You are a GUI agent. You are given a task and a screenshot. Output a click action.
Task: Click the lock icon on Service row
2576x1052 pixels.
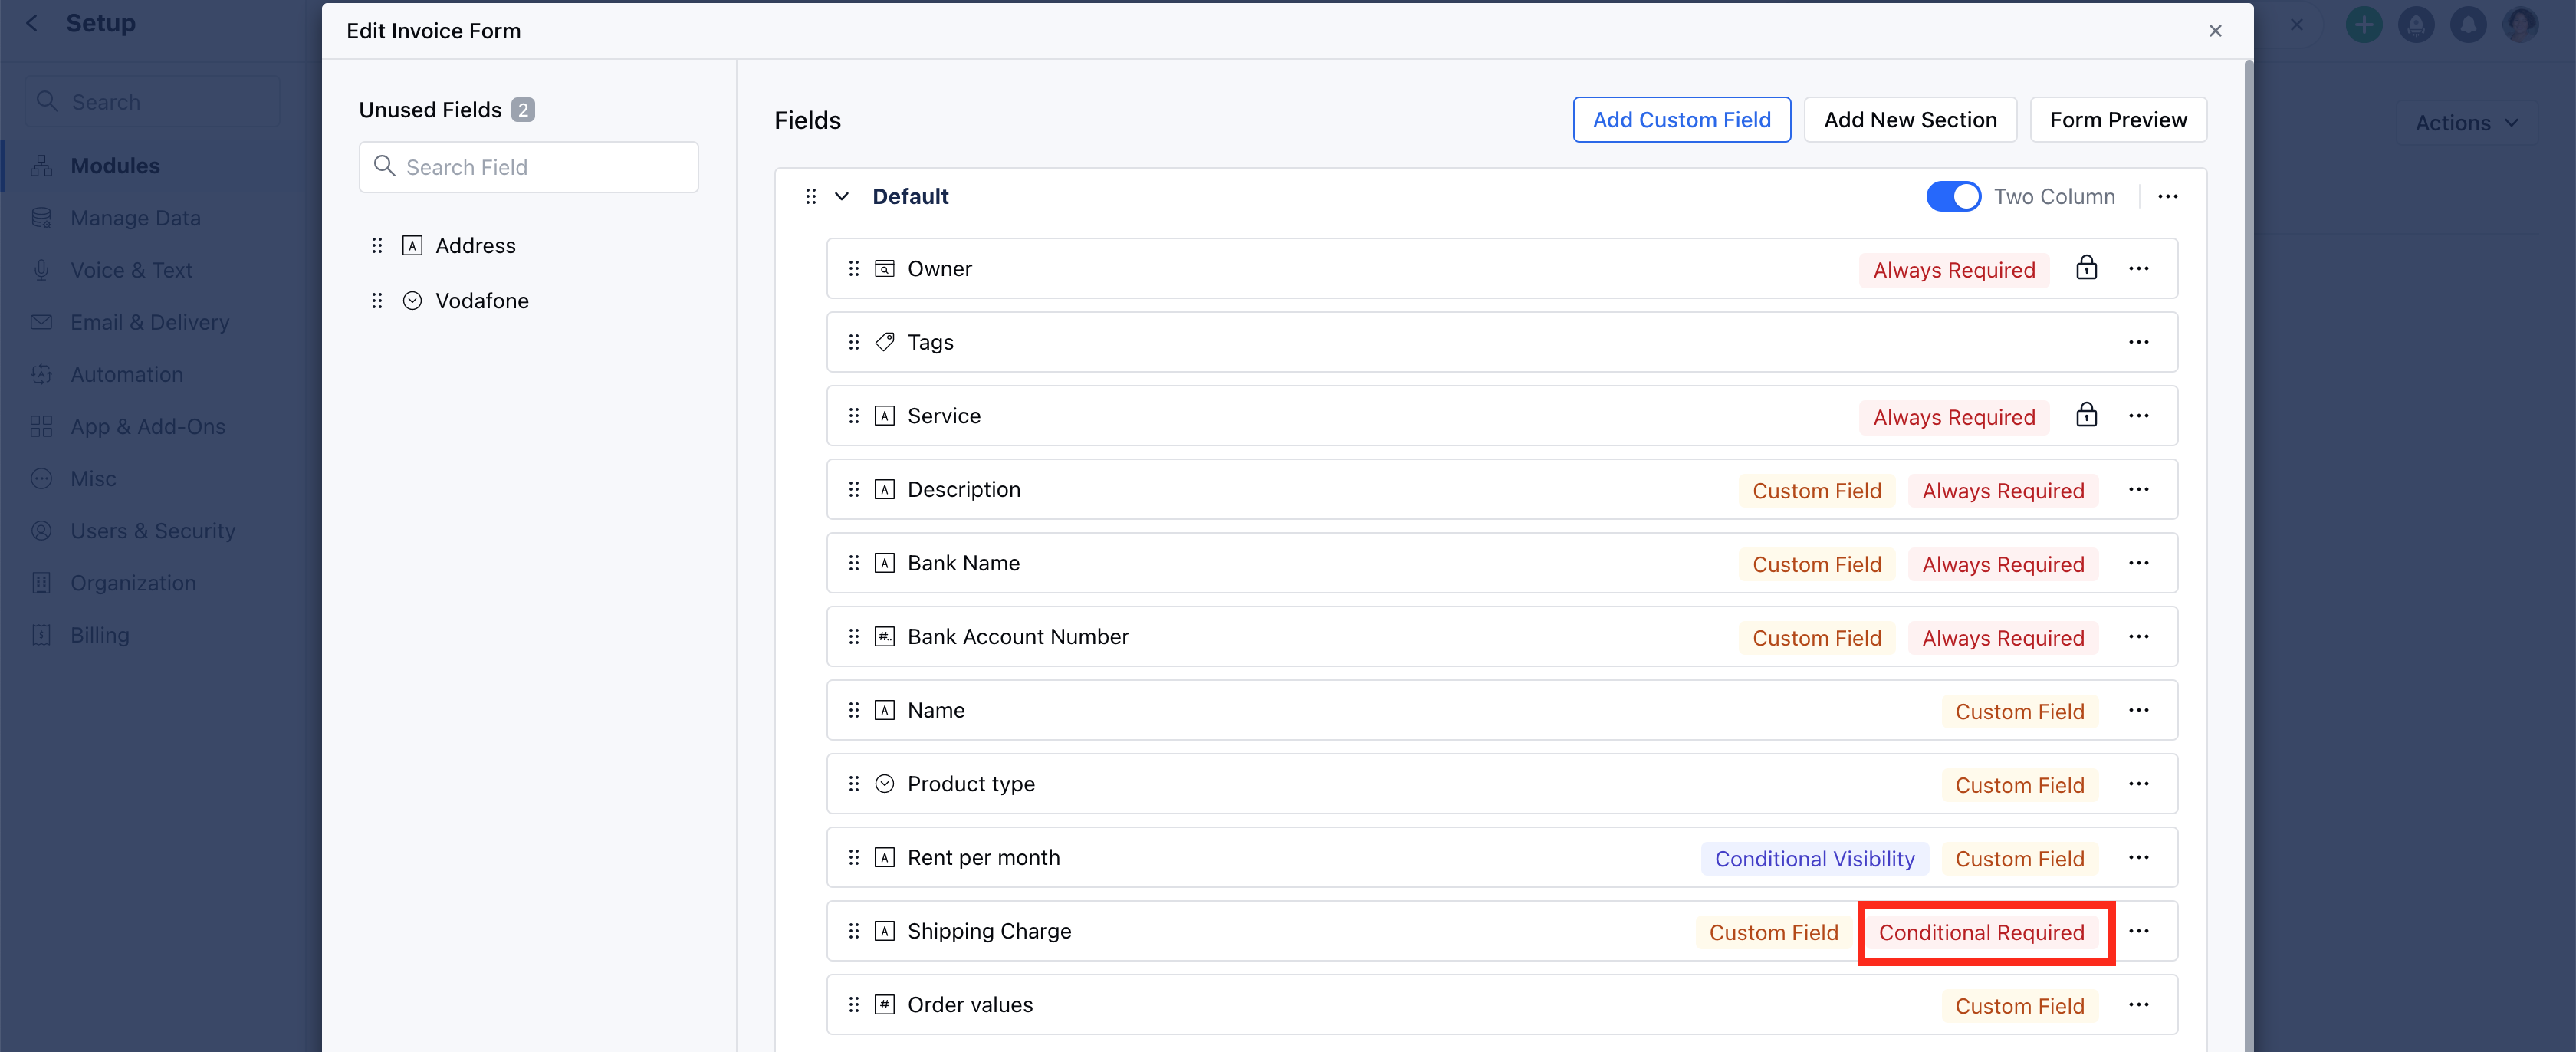[2086, 415]
